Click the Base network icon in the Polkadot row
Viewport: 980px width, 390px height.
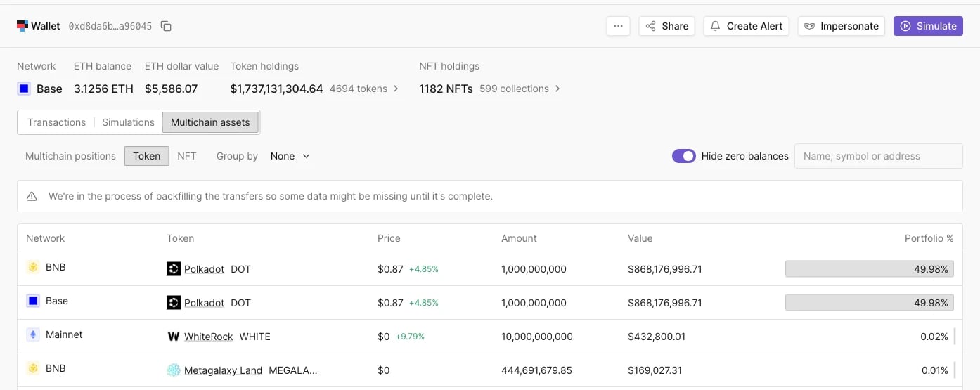point(33,301)
